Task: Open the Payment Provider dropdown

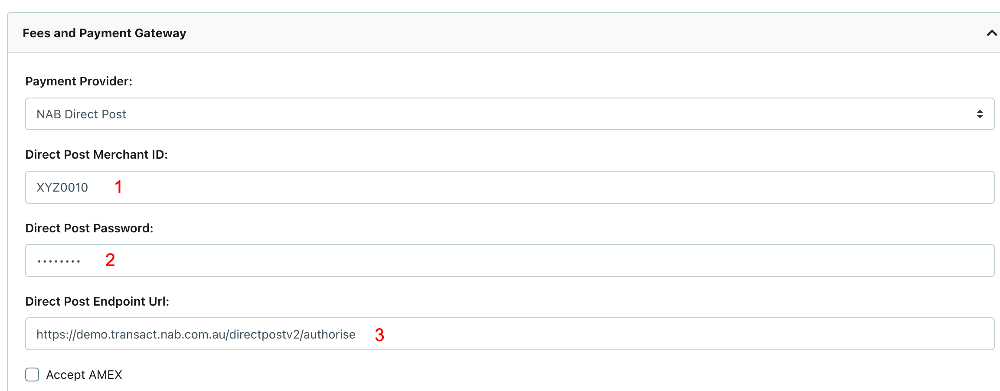Action: click(509, 114)
